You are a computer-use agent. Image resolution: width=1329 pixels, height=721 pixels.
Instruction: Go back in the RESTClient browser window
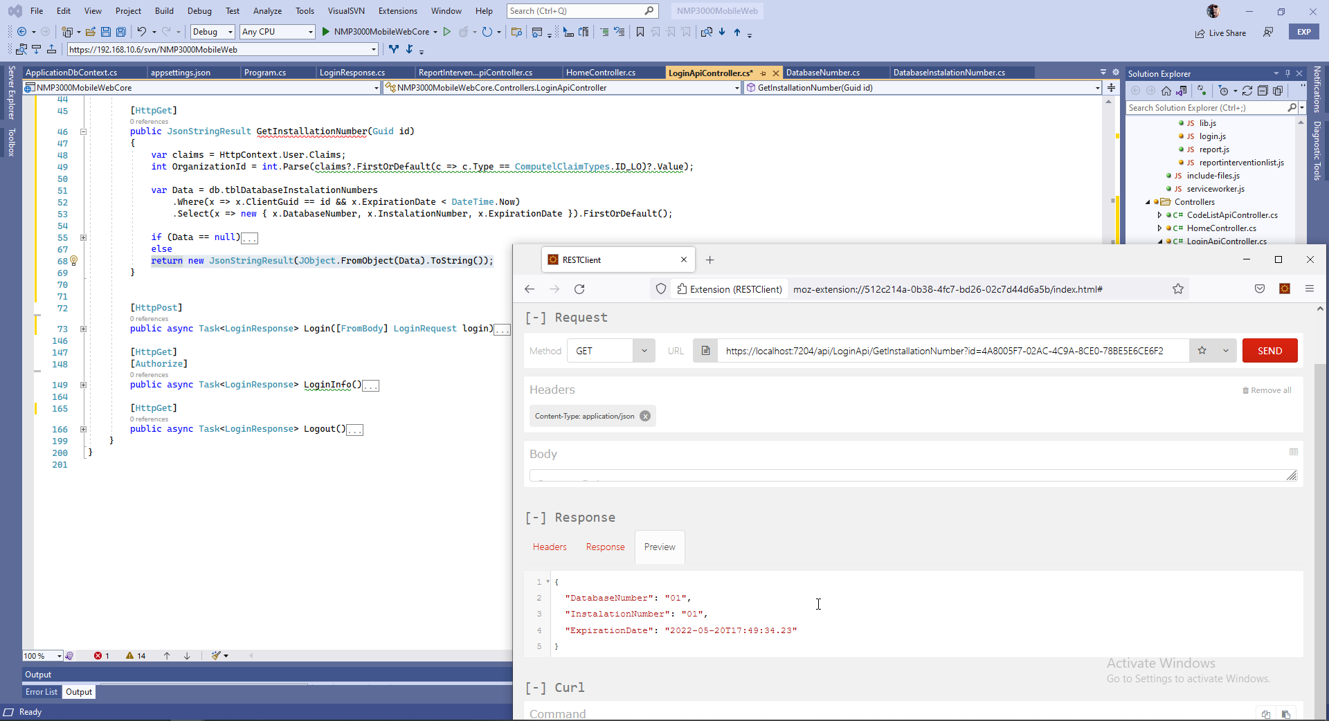pos(530,289)
